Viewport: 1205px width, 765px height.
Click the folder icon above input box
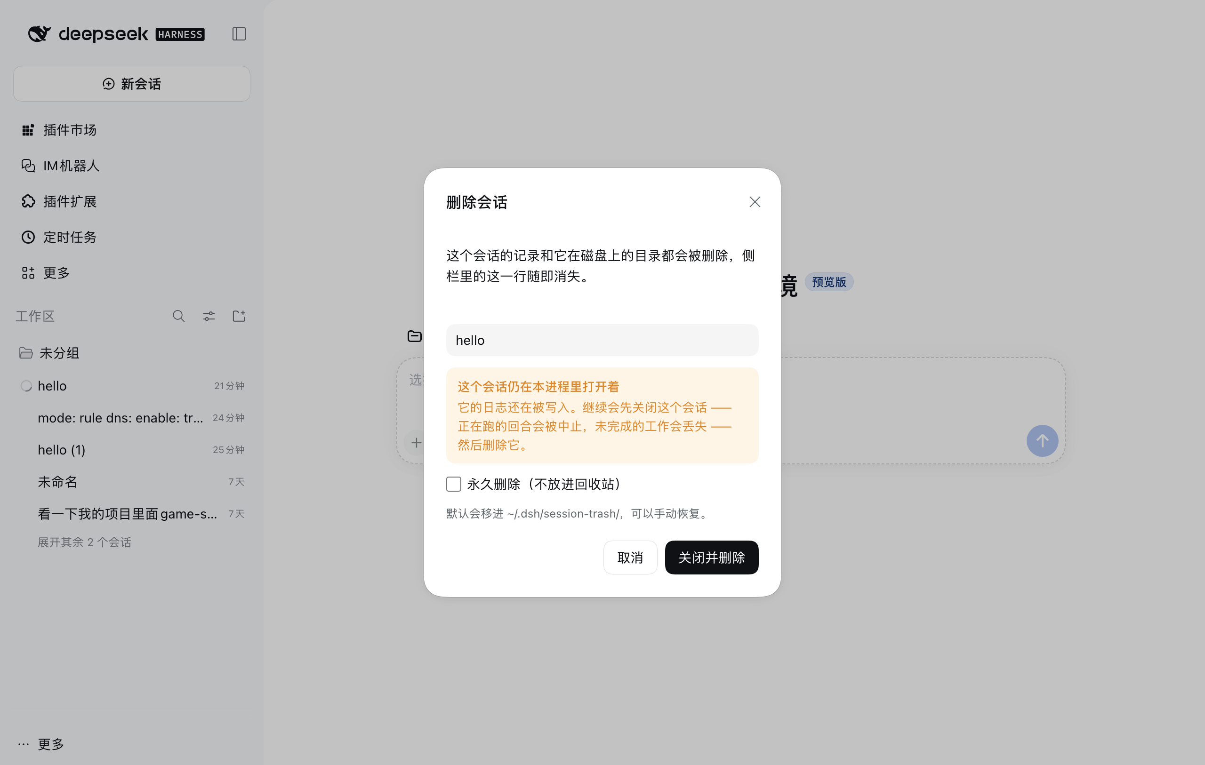(x=414, y=336)
